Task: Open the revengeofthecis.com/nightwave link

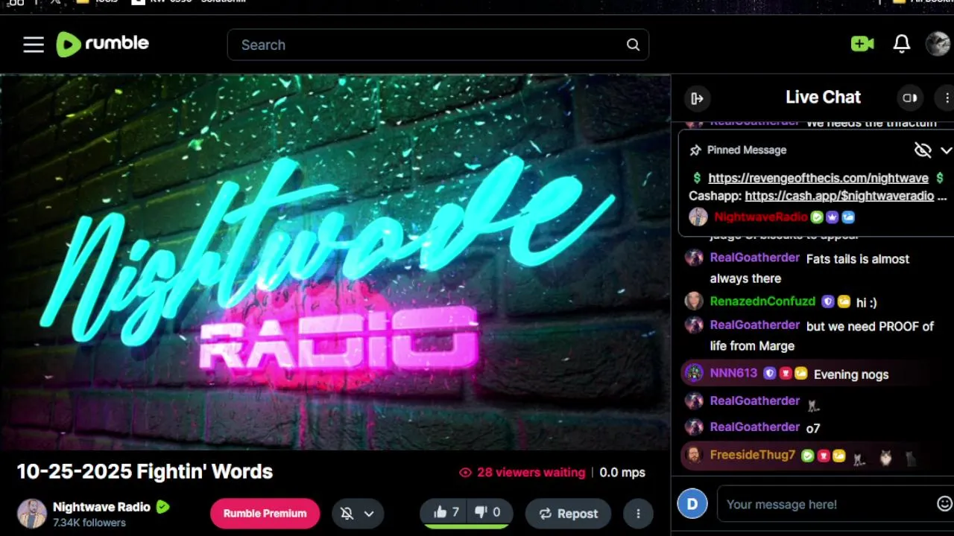Action: (818, 178)
